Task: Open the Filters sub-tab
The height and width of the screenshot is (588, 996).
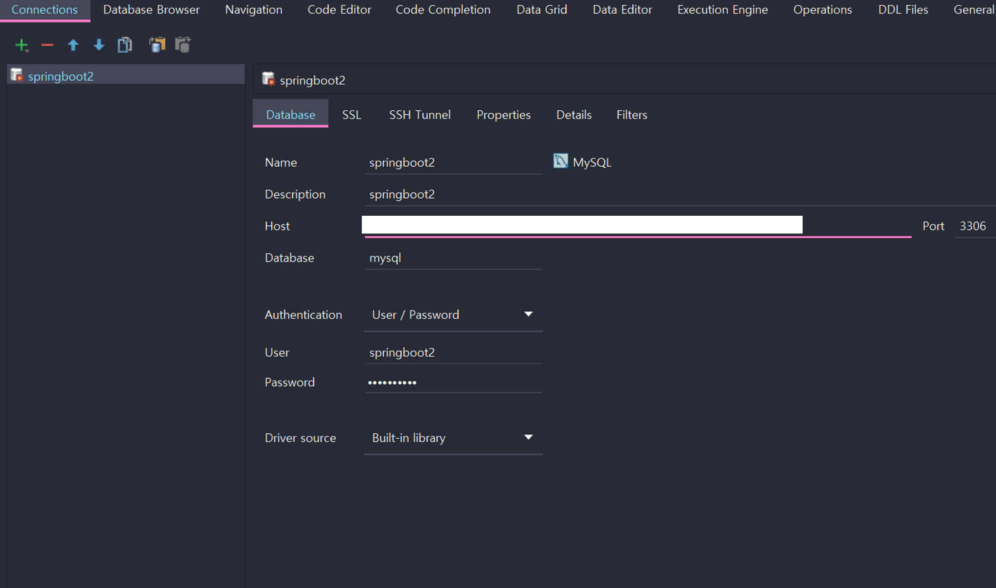Action: pyautogui.click(x=632, y=114)
